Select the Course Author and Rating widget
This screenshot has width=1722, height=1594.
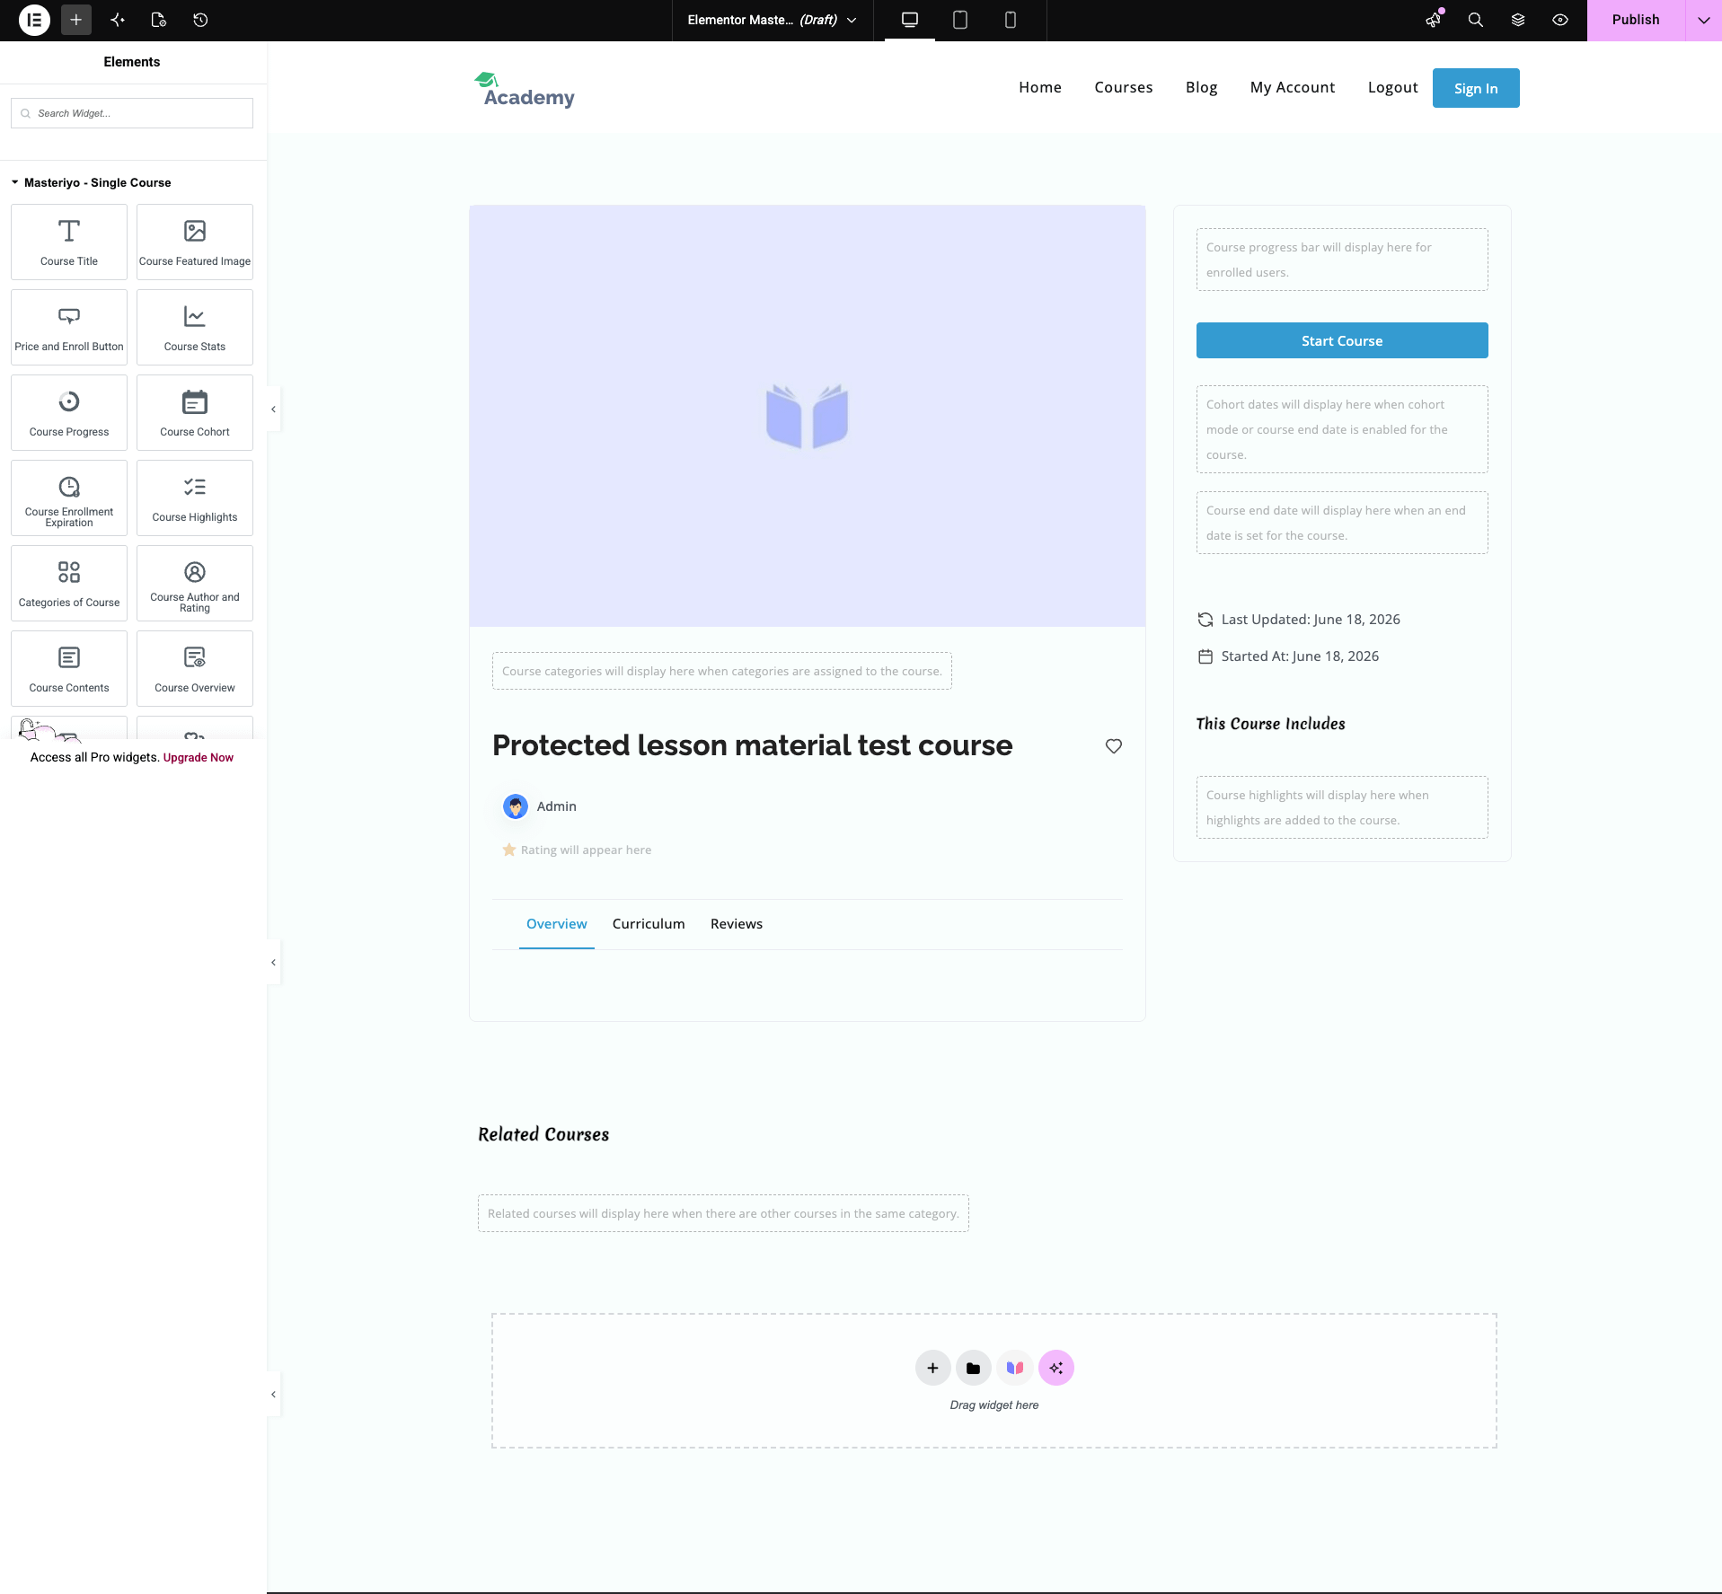195,583
